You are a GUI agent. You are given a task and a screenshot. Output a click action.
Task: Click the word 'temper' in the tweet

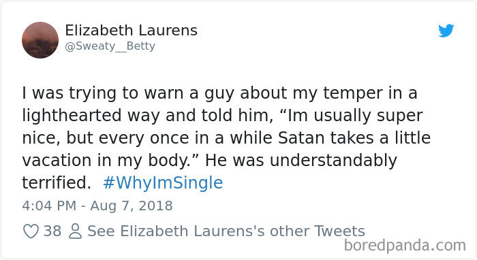(352, 94)
